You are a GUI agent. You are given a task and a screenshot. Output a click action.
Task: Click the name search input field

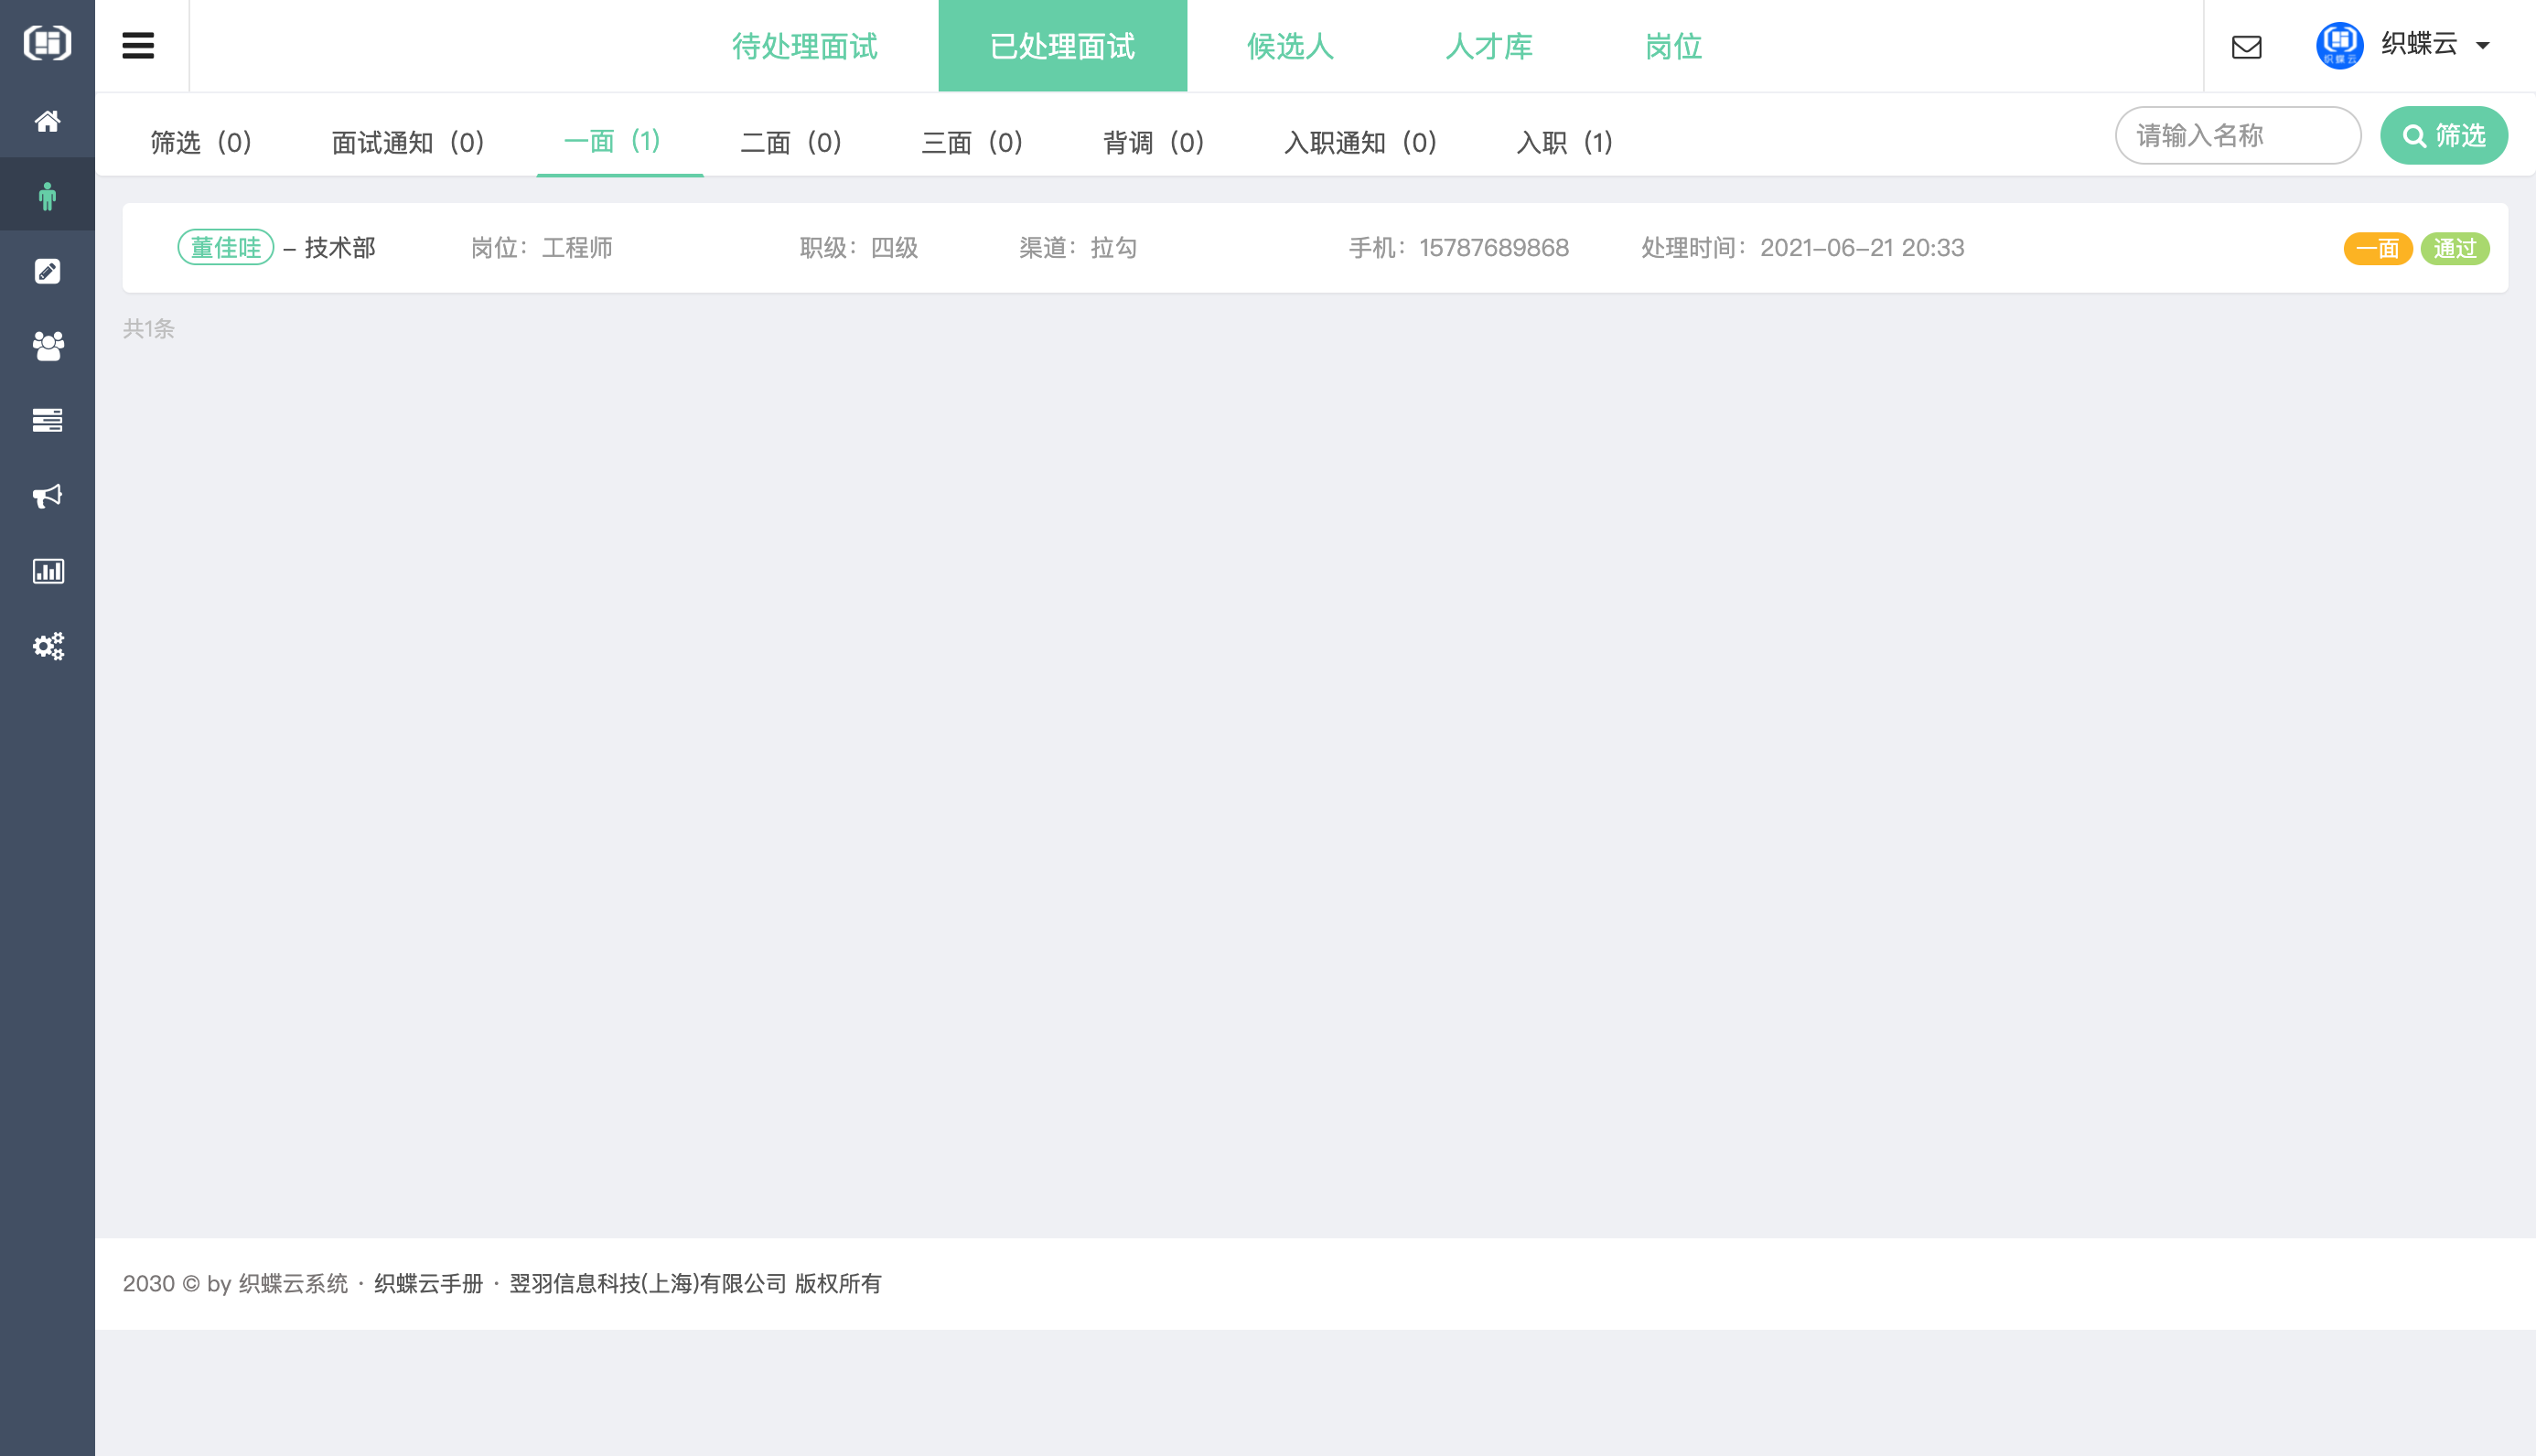pyautogui.click(x=2238, y=135)
